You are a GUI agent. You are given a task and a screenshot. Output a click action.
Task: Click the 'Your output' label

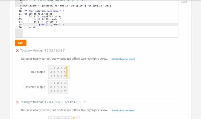pyautogui.click(x=38, y=72)
